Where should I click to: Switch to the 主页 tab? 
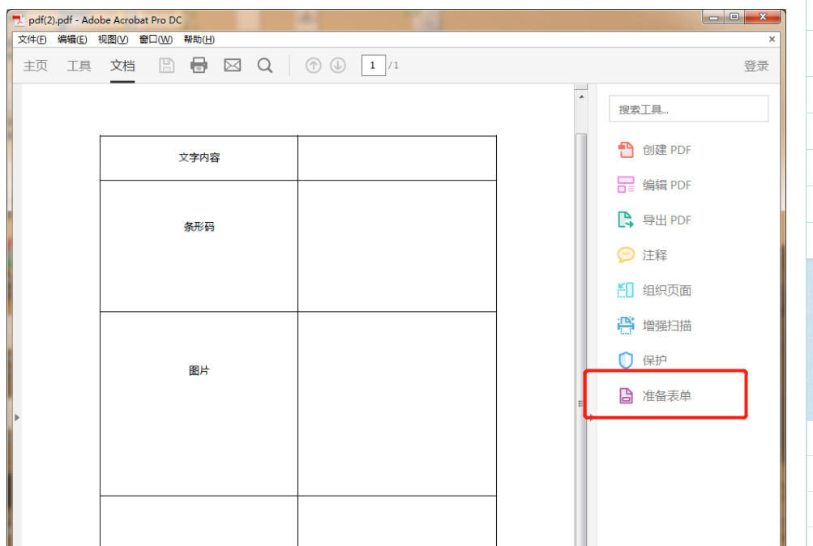[x=36, y=66]
